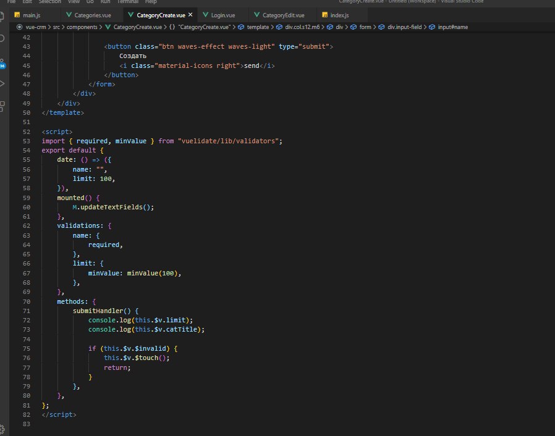Click 'mounted()' on line 59
Screen dimensions: 555x436
coord(74,198)
